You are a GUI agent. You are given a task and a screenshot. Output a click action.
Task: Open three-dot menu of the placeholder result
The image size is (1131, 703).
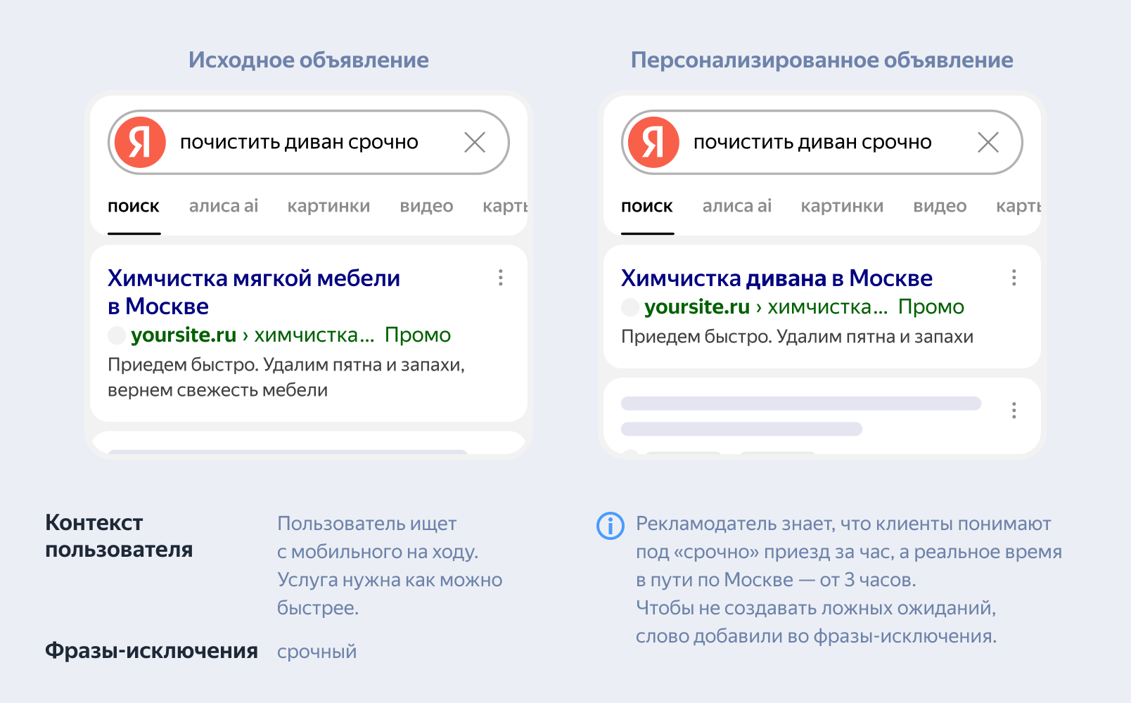coord(1014,411)
